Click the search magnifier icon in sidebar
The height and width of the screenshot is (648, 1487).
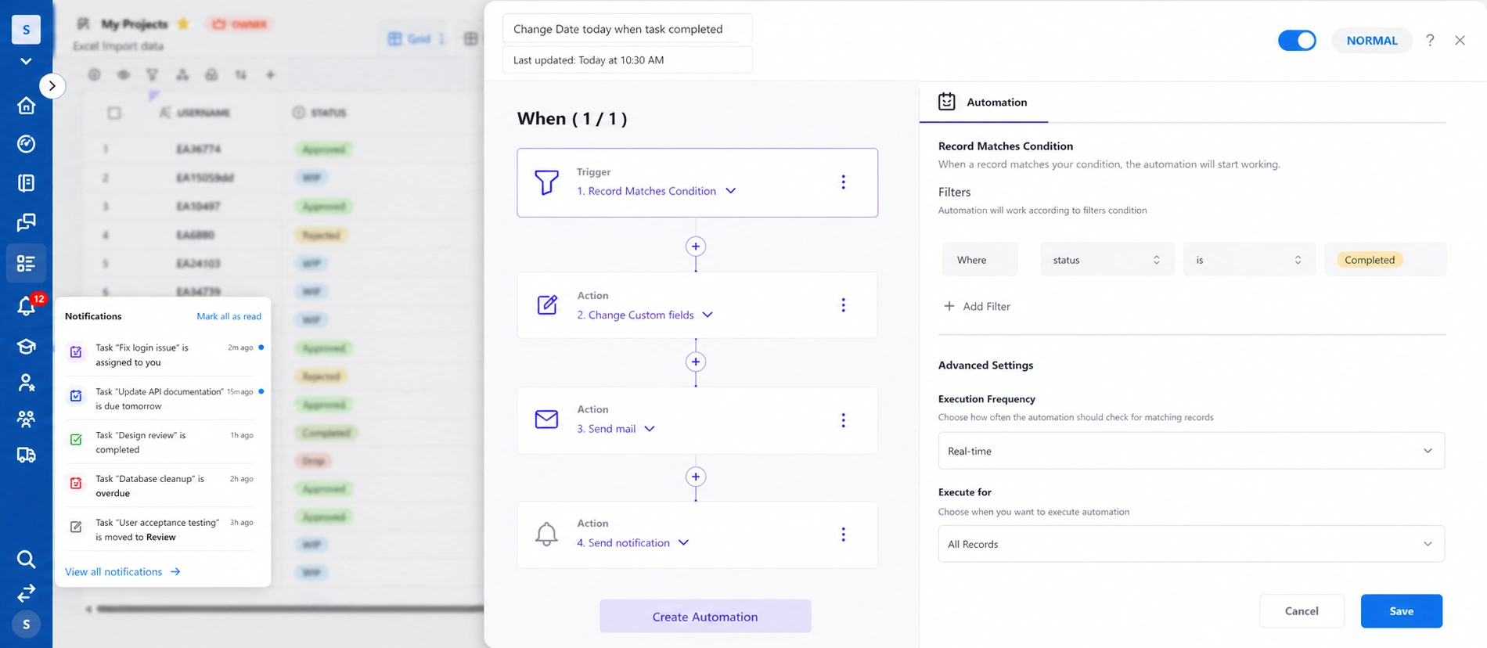point(26,559)
